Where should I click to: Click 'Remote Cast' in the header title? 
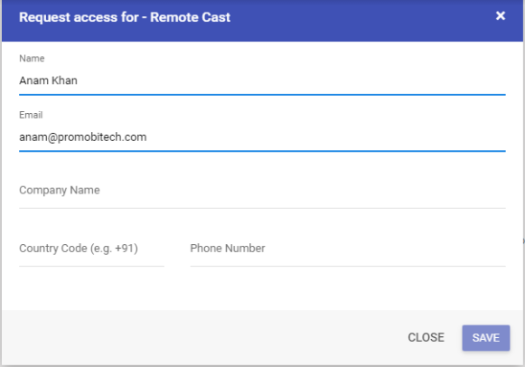point(190,17)
